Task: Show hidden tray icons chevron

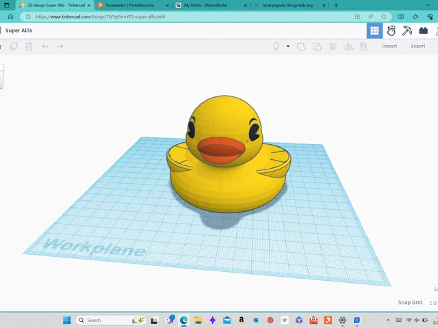Action: 388,320
